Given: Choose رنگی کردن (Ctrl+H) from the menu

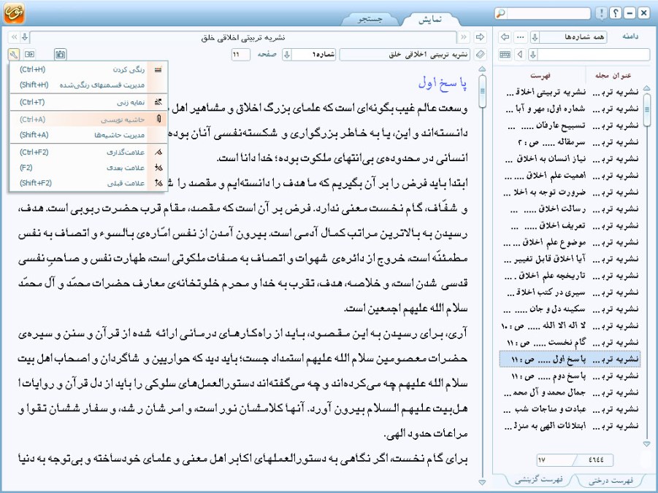Looking at the screenshot, I should 88,69.
